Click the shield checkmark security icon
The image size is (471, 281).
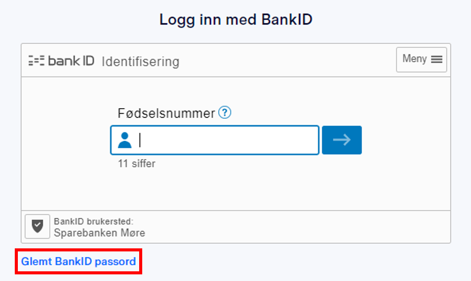pos(38,226)
